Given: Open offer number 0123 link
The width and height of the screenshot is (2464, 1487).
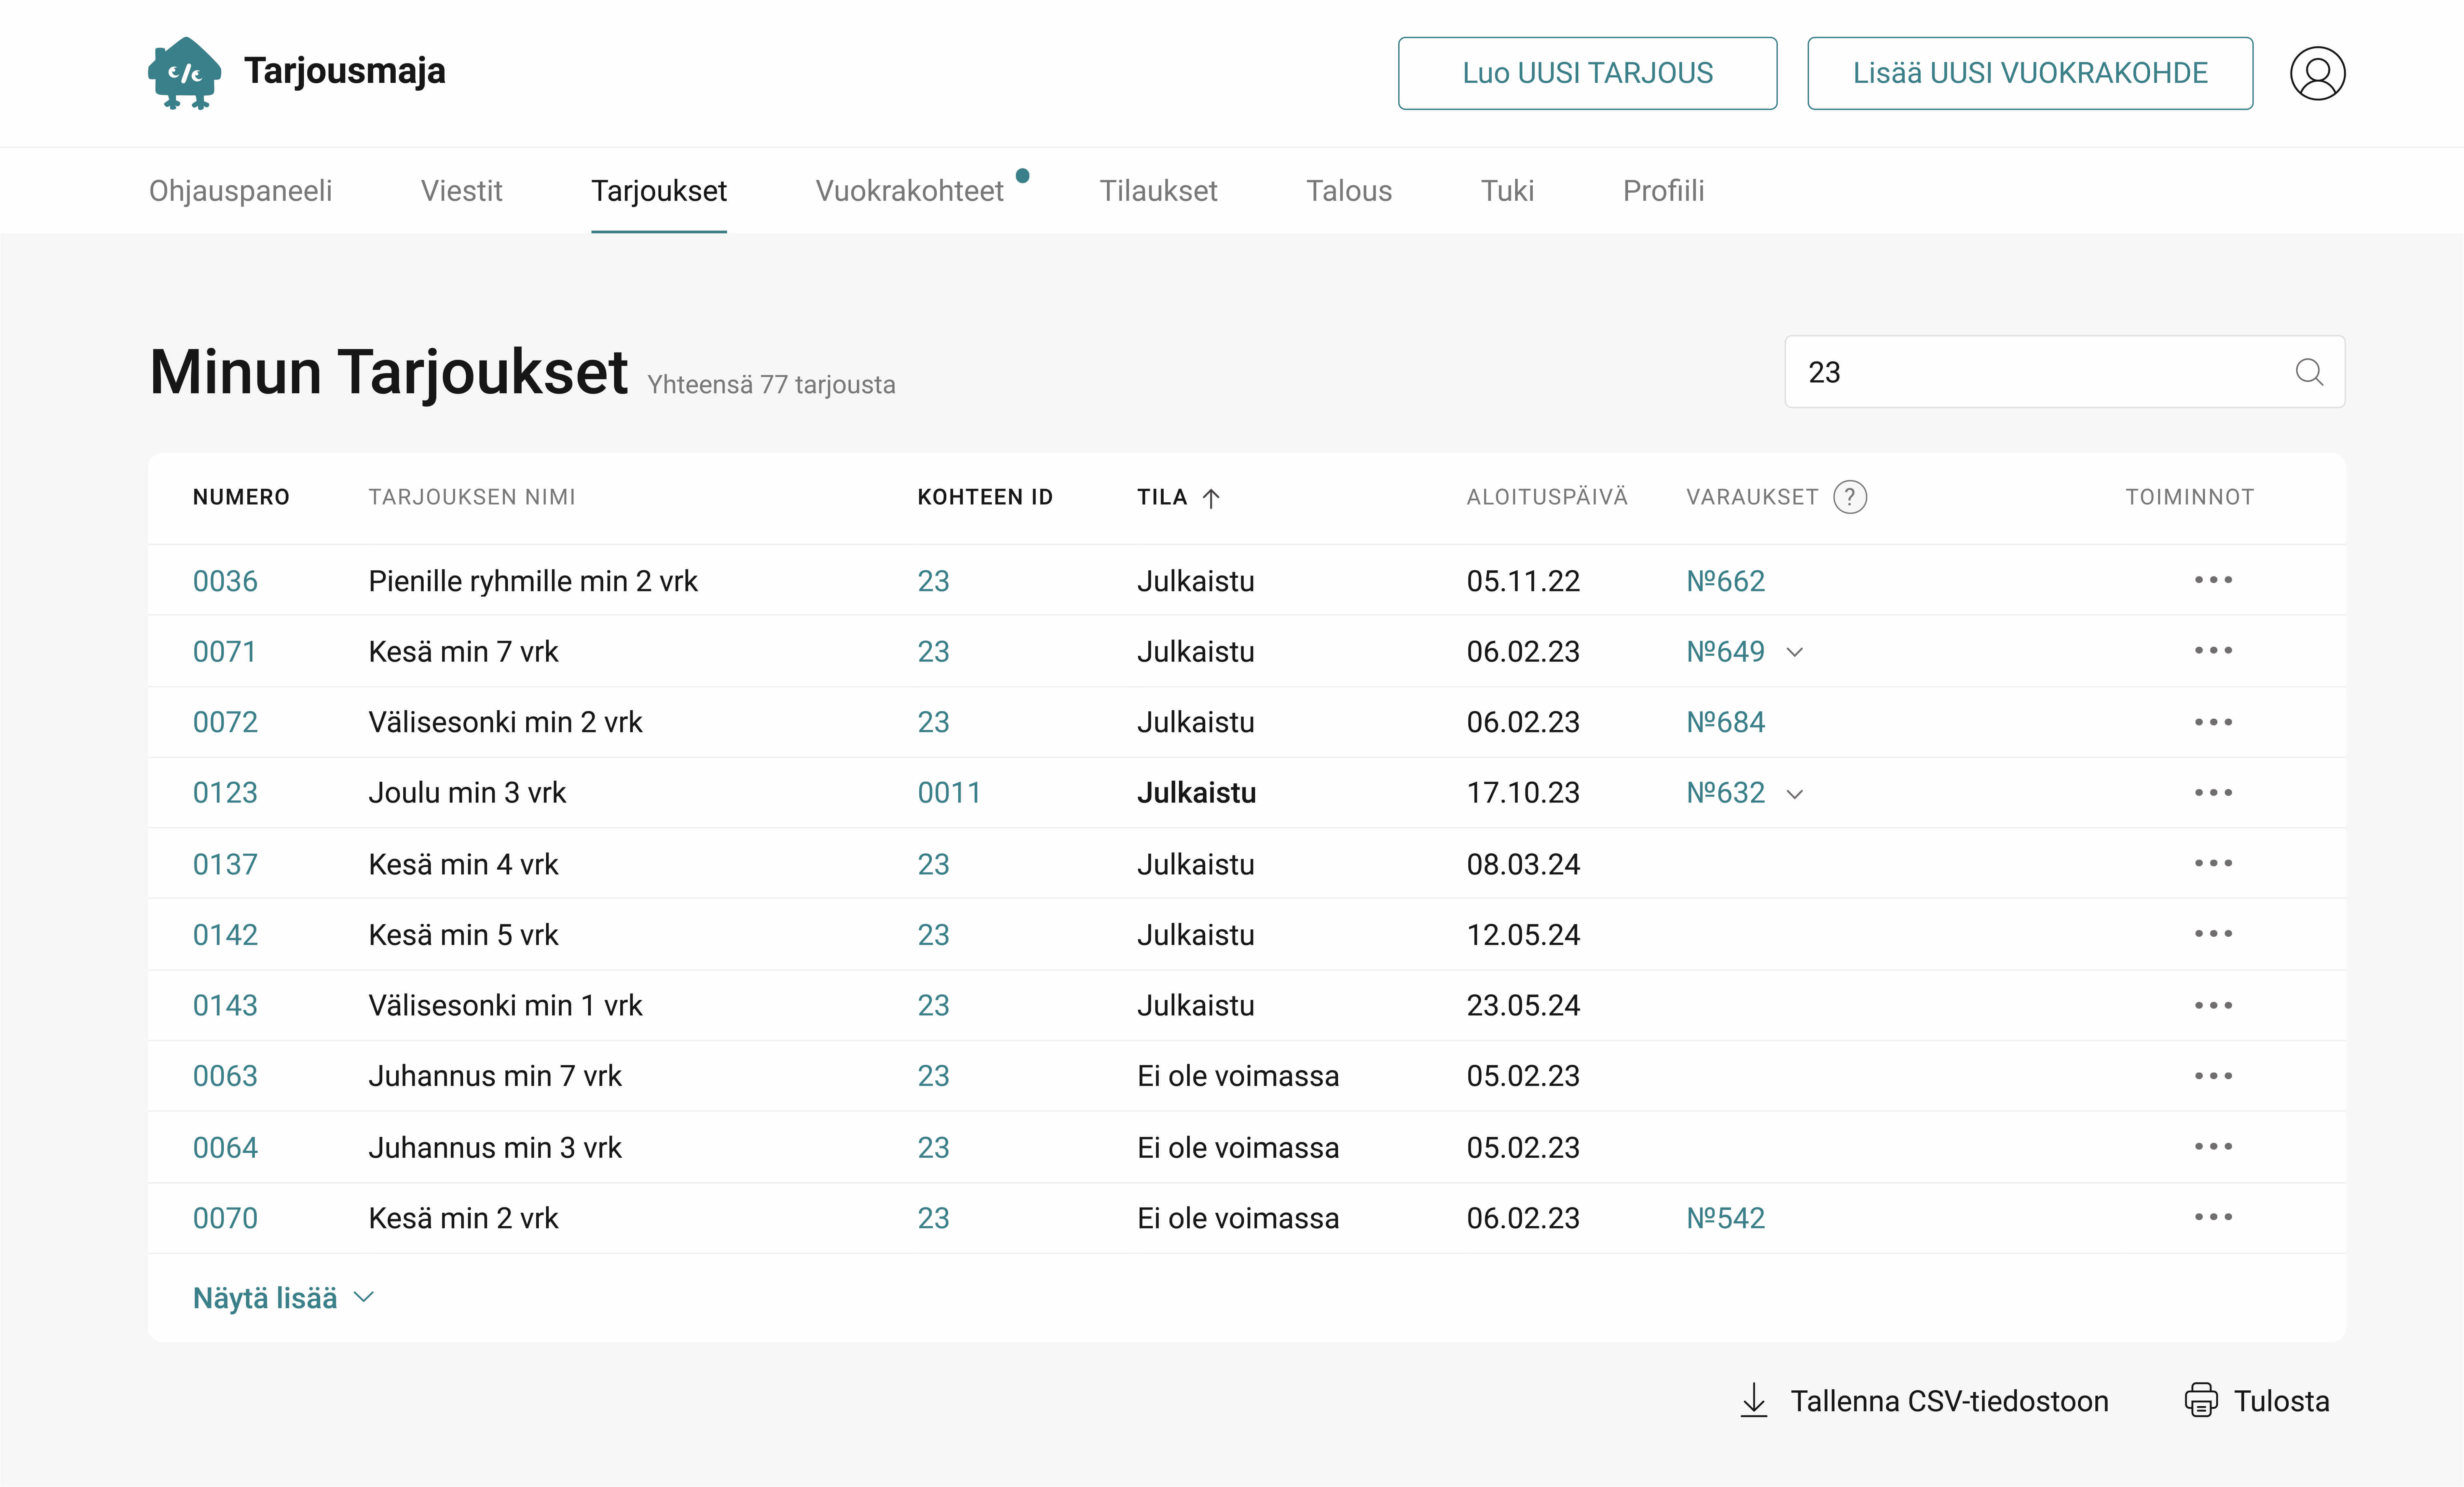Looking at the screenshot, I should click(225, 793).
